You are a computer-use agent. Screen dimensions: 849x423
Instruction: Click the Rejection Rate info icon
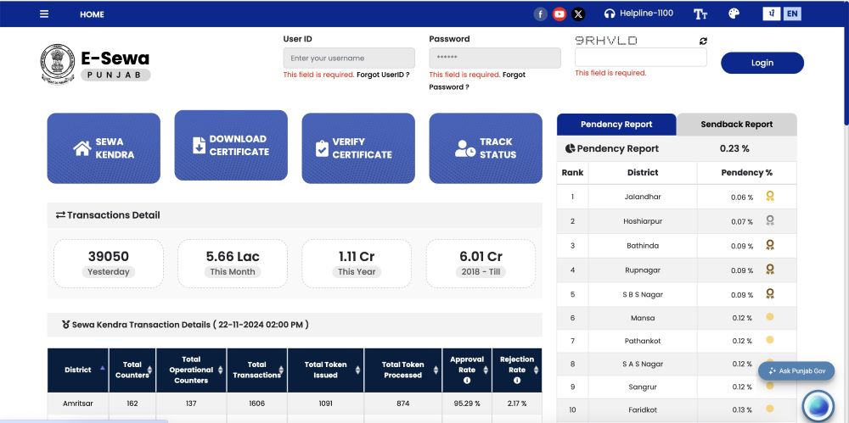click(516, 381)
